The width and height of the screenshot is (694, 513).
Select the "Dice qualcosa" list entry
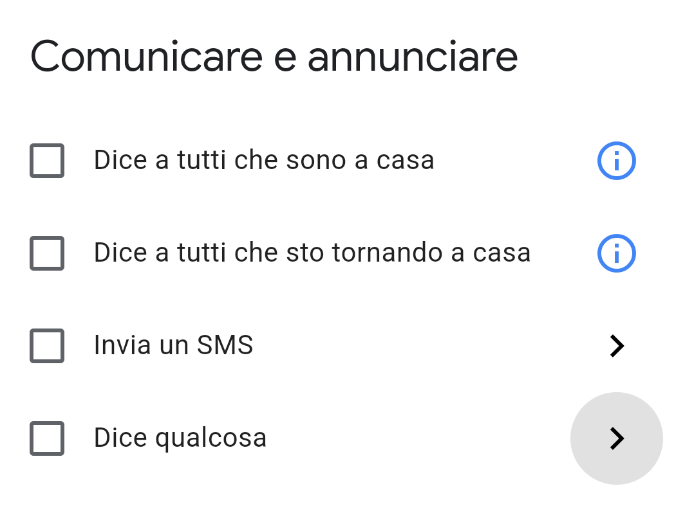point(180,438)
